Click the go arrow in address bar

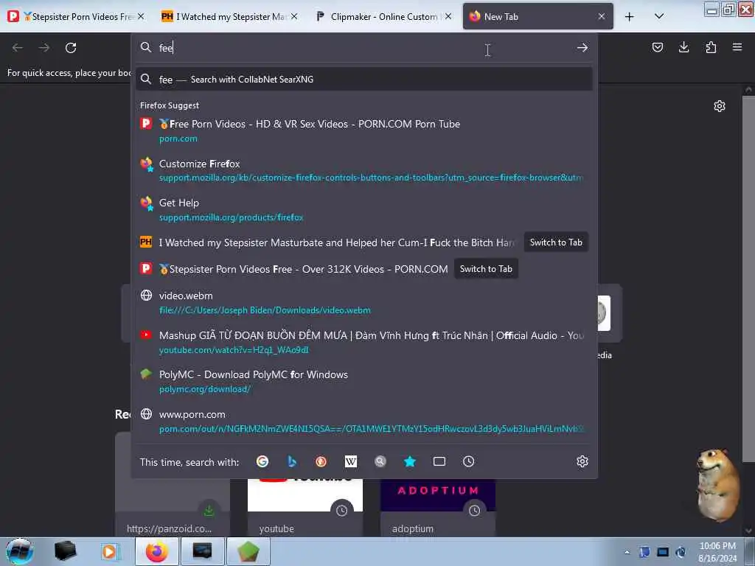pyautogui.click(x=582, y=48)
